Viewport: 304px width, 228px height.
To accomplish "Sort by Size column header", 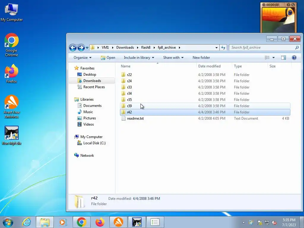I will click(279, 66).
